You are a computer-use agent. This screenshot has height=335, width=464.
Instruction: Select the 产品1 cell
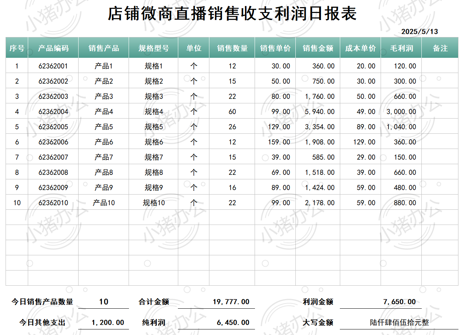tap(104, 66)
